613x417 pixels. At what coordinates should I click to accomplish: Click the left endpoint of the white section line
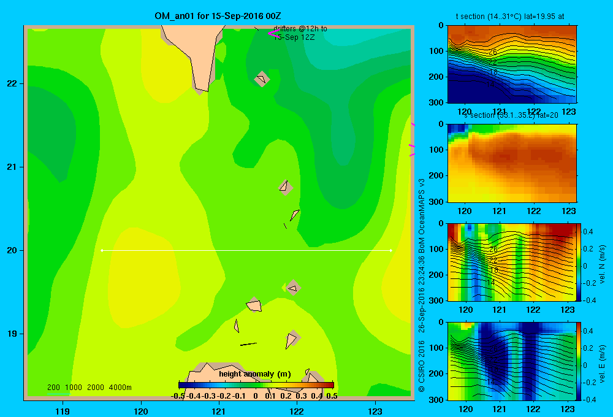click(102, 250)
